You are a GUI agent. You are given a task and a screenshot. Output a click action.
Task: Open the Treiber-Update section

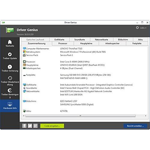(x=10, y=56)
